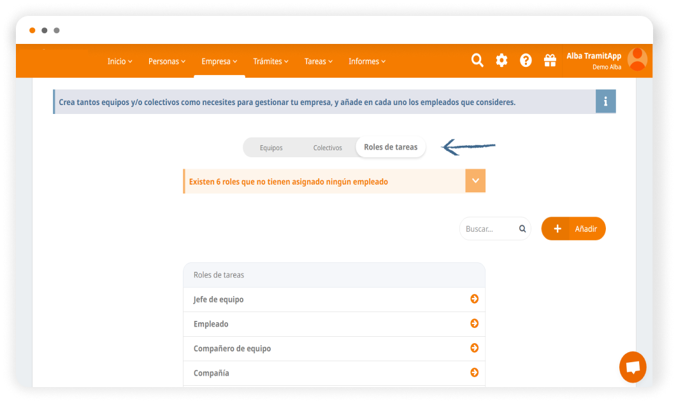Viewport: 676px width, 403px height.
Task: Open the Compañero de equipo arrow icon
Action: coord(474,348)
